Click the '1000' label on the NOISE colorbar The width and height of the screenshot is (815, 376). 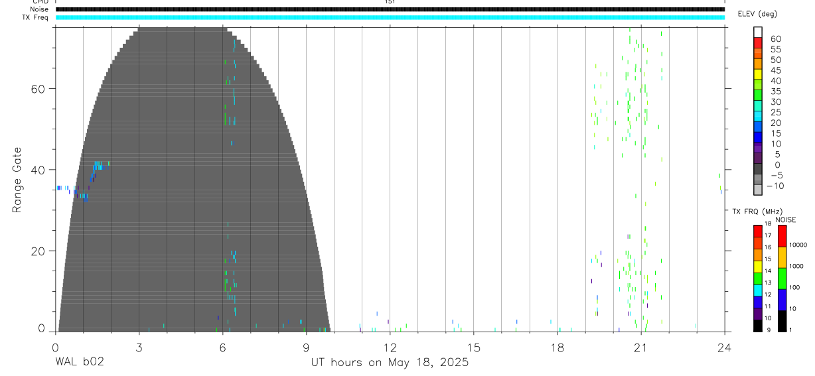796,267
